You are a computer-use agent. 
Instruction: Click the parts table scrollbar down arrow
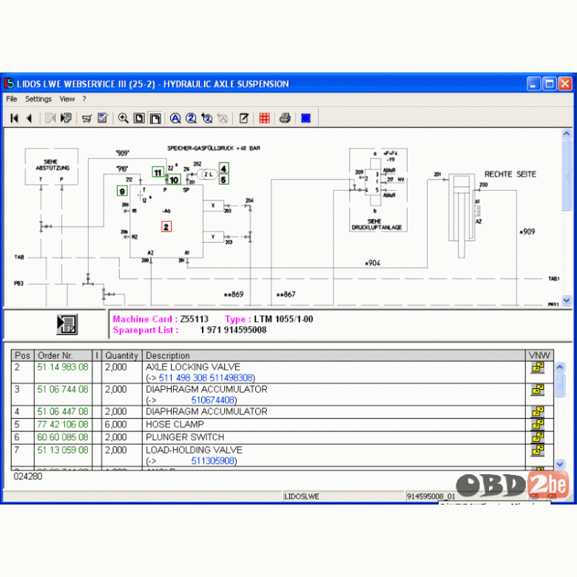point(560,464)
